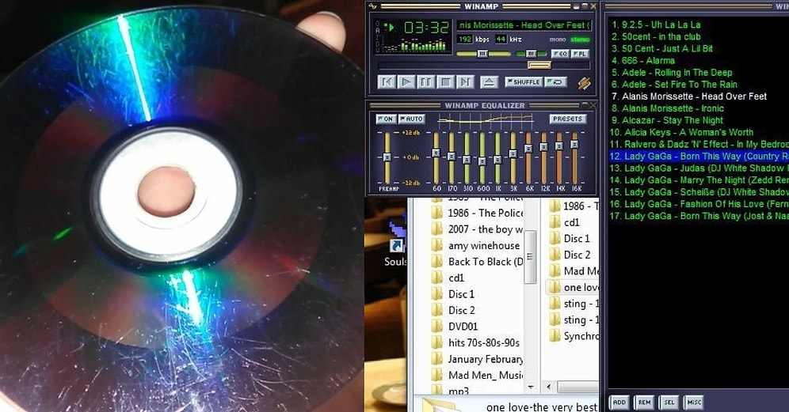The width and height of the screenshot is (789, 412).
Task: Open the equalizer PRESETS menu
Action: coord(568,119)
